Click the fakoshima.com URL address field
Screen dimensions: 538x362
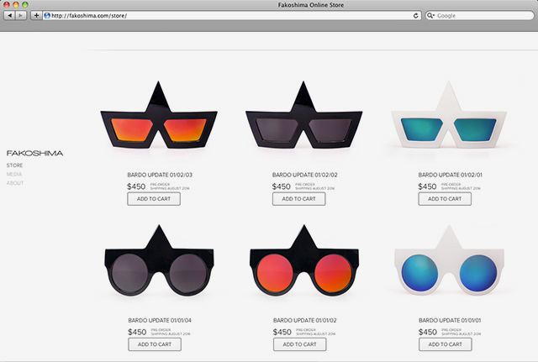click(x=227, y=15)
